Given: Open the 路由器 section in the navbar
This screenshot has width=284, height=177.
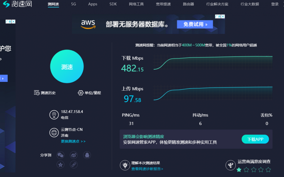Looking at the screenshot, I should coord(189,4).
